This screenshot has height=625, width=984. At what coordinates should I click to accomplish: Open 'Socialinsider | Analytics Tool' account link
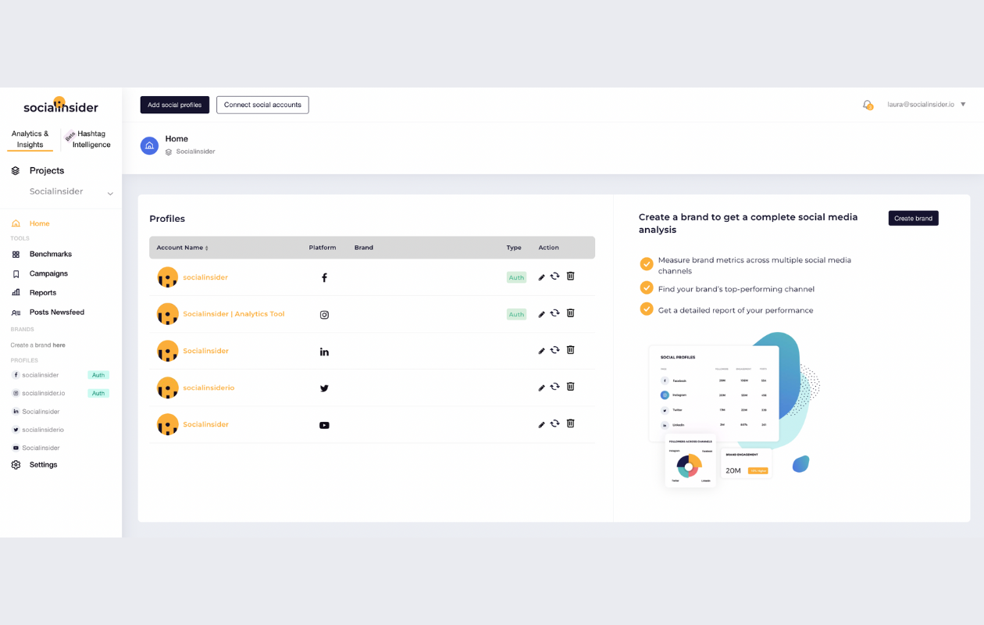(x=234, y=314)
